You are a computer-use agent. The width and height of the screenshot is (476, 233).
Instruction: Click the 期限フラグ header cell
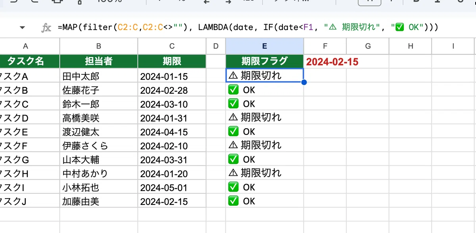[x=265, y=61]
